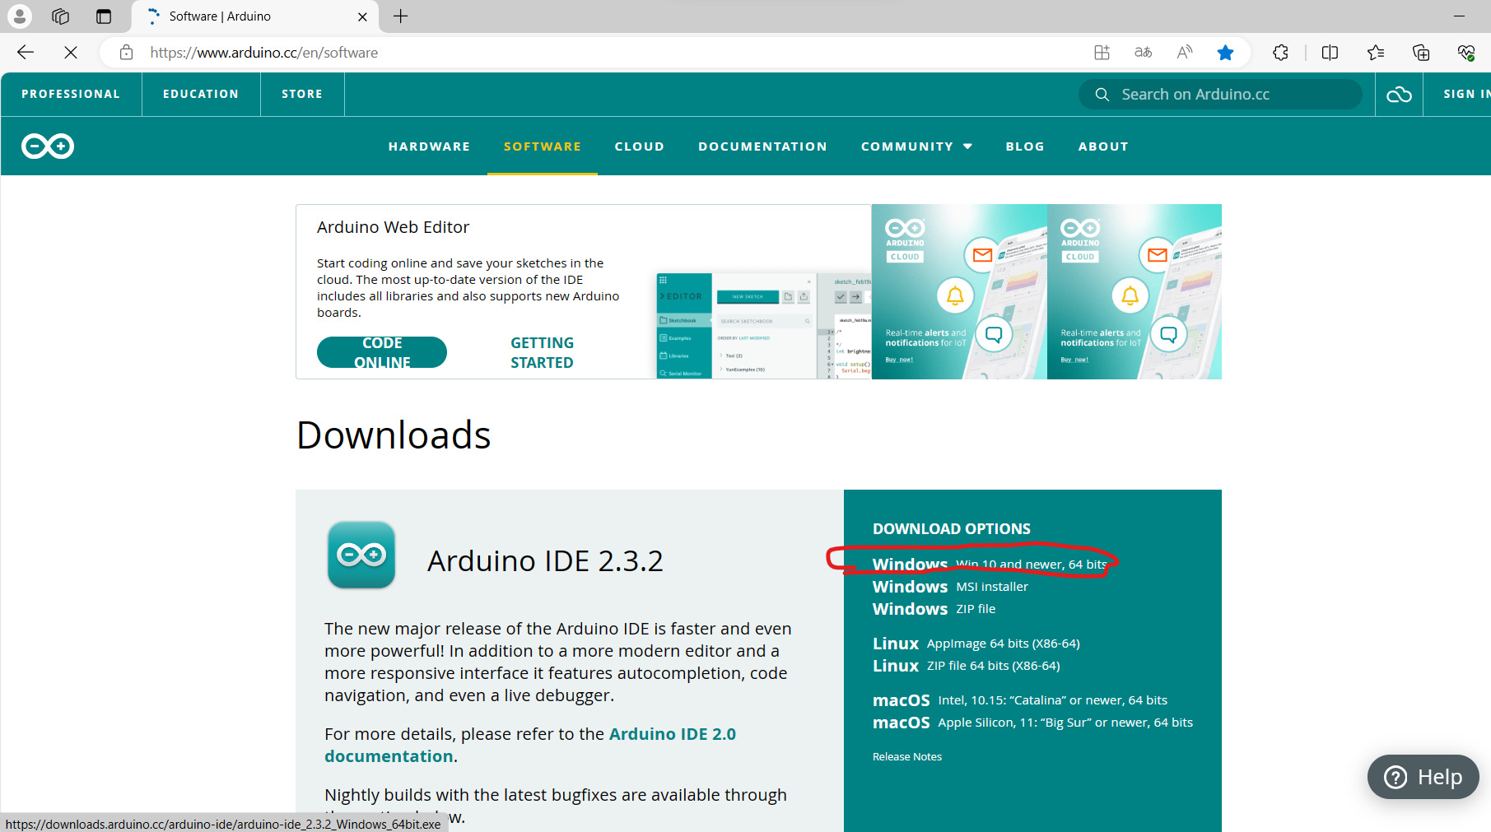Select the Software menu item
The width and height of the screenshot is (1491, 832).
coord(543,146)
